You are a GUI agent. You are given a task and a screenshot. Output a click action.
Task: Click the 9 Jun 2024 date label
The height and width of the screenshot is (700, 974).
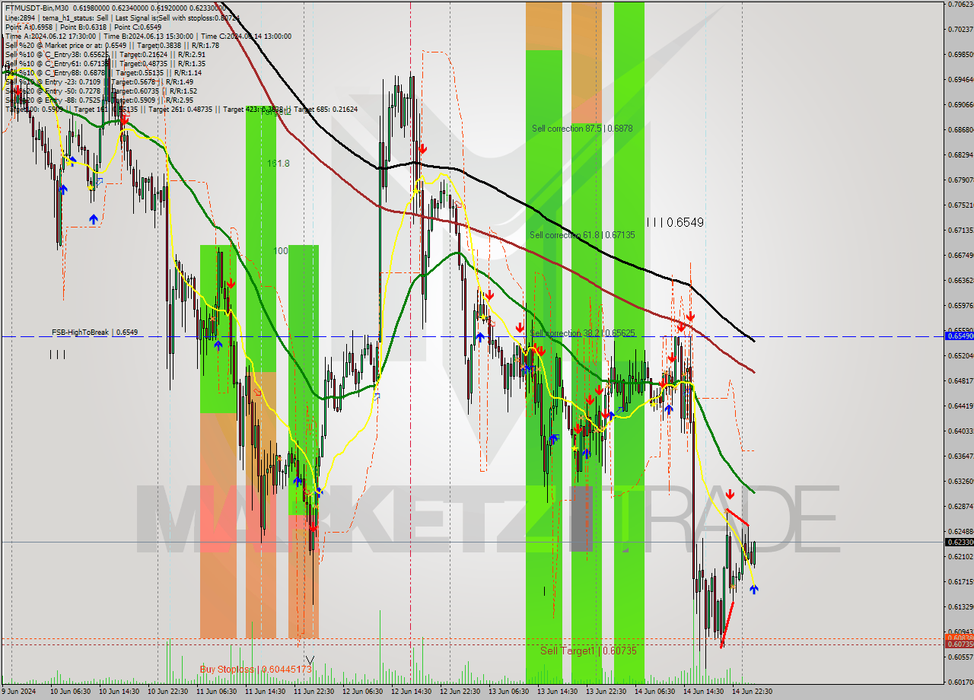20,692
